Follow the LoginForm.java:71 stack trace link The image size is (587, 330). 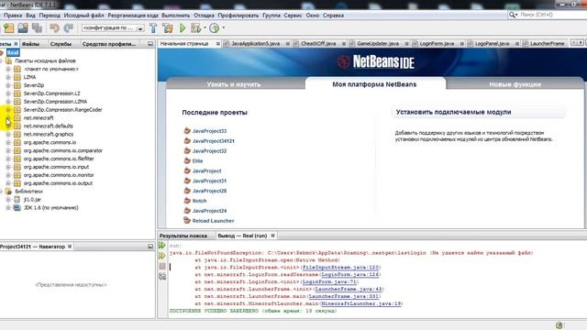tap(329, 281)
